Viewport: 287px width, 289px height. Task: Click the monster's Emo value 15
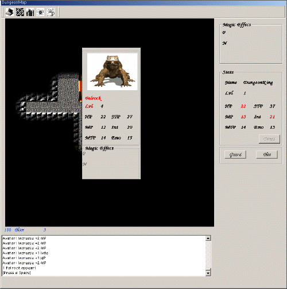130,138
